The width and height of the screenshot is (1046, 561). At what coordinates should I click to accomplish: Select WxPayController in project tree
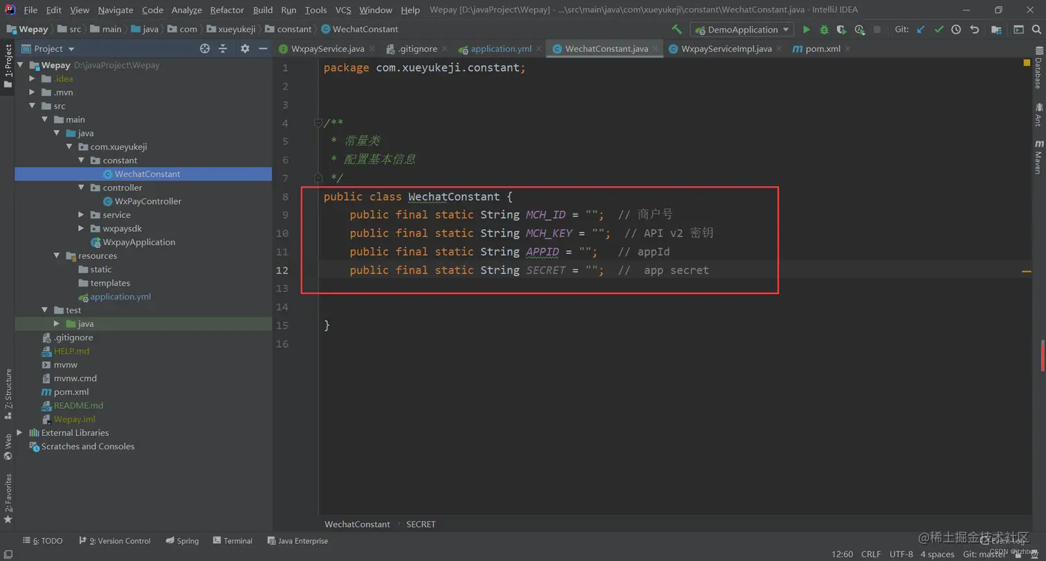(x=148, y=201)
